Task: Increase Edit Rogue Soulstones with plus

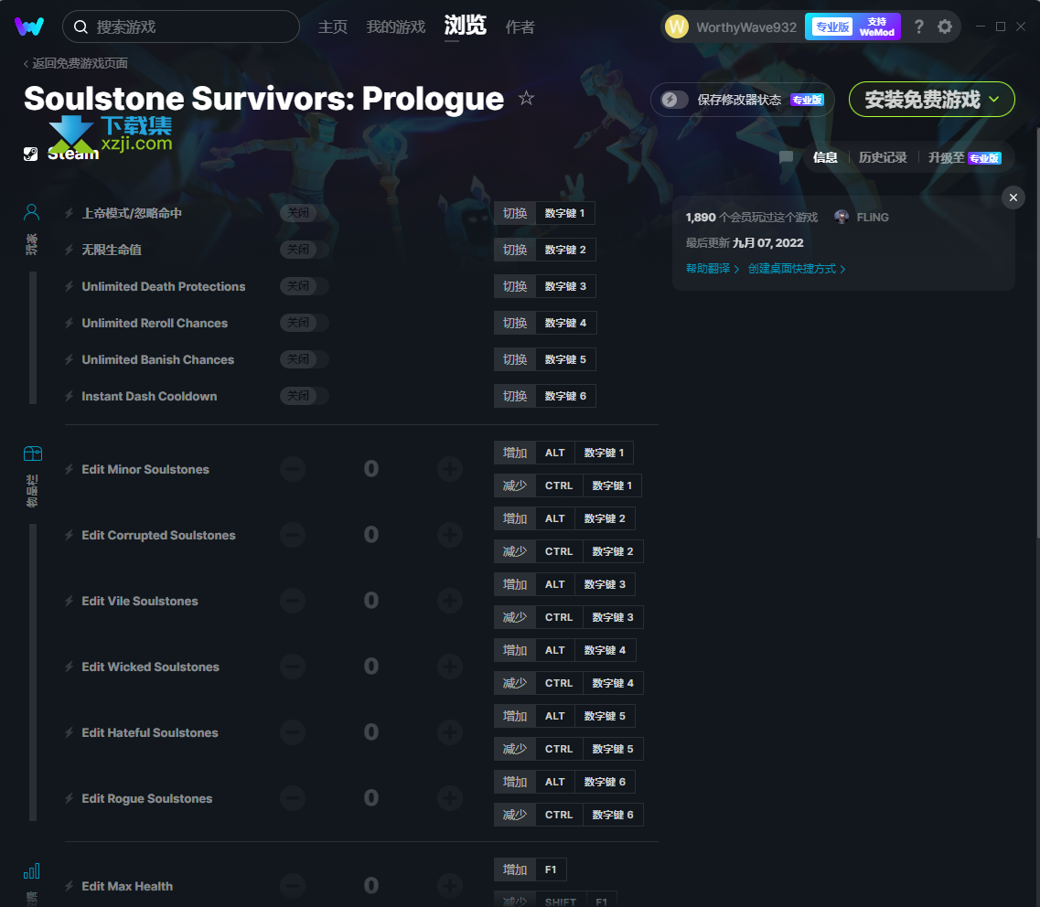Action: (450, 798)
